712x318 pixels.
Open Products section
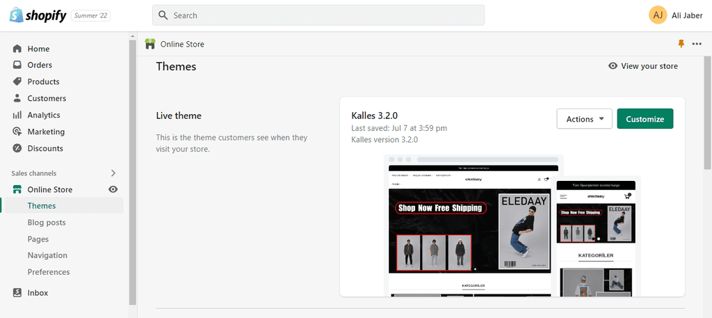(x=43, y=82)
